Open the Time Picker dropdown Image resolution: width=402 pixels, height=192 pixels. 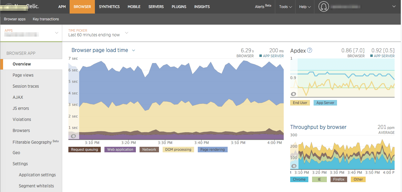127,33
